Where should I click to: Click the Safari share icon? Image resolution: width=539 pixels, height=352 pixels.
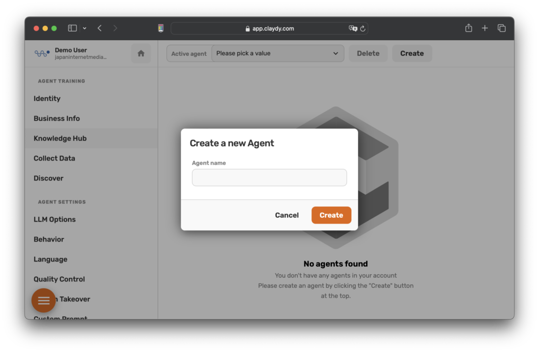click(468, 28)
